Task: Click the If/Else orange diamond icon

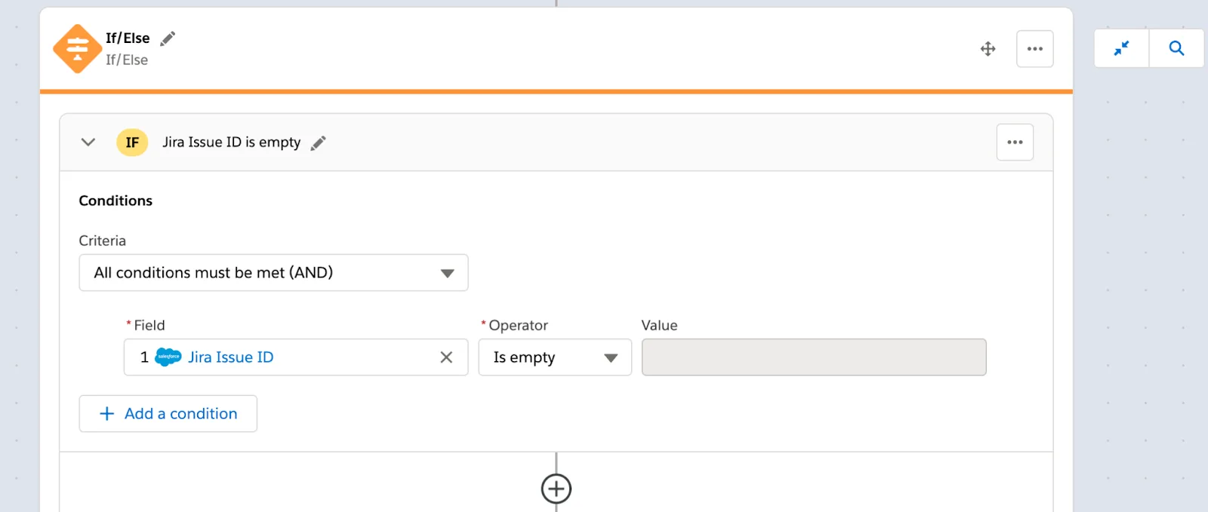Action: [x=78, y=48]
